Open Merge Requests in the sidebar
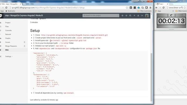Screen dimensions: 187x105 11,46
